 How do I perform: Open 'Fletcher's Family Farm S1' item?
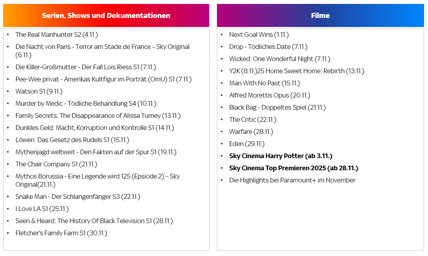(x=61, y=233)
